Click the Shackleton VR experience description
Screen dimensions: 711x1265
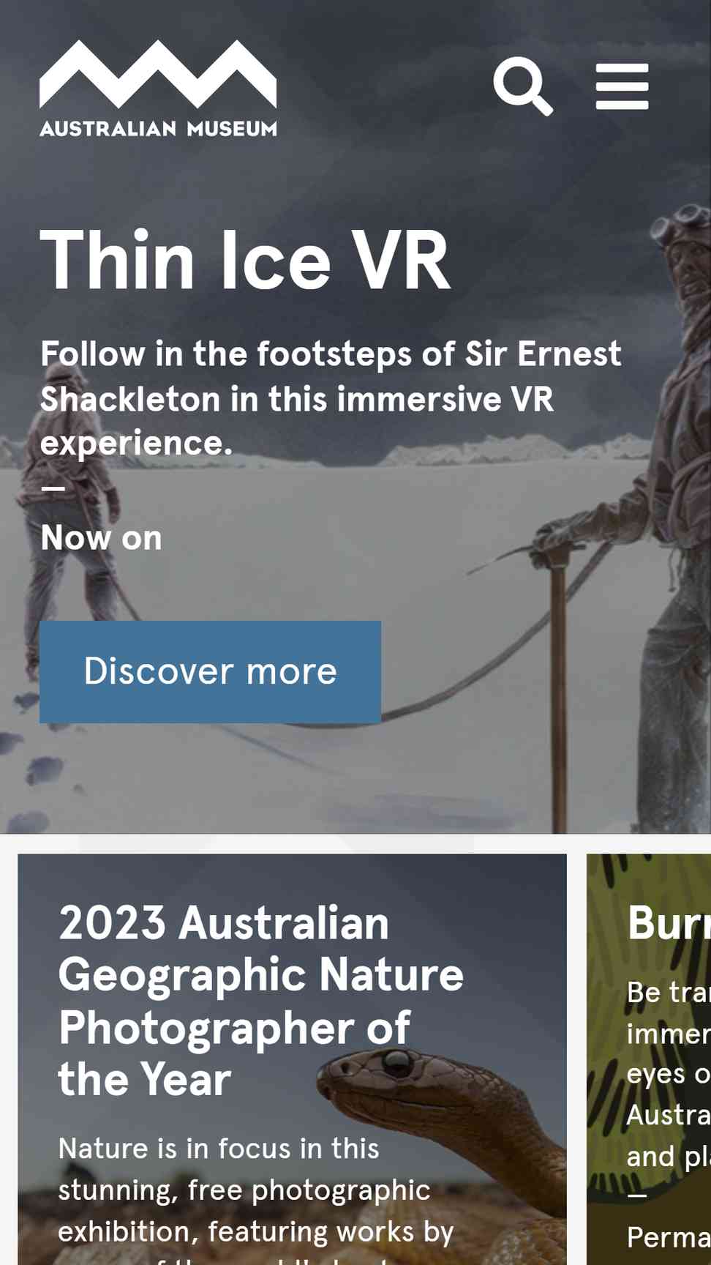click(x=331, y=398)
